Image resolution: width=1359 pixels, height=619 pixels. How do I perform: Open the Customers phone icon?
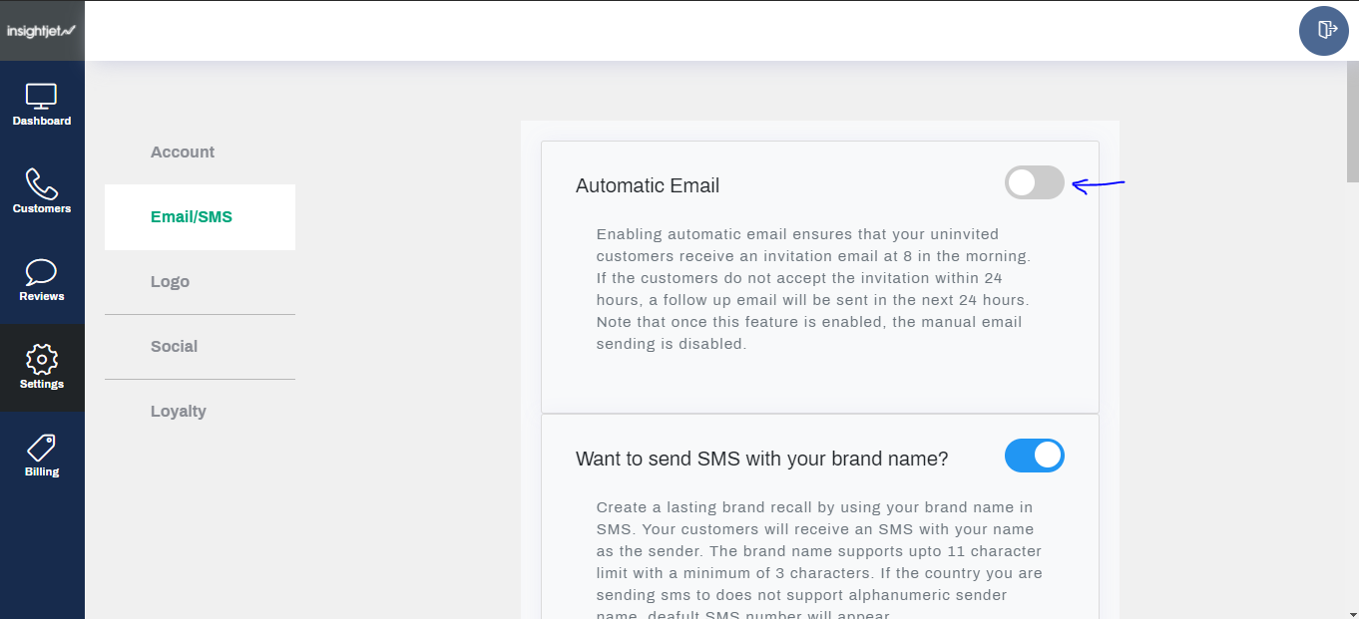(x=41, y=183)
